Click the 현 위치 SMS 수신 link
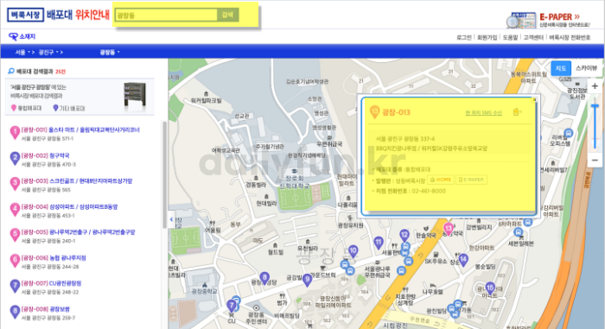This screenshot has width=605, height=329. (x=483, y=112)
